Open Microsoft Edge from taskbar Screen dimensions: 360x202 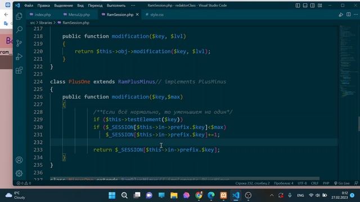211,195
